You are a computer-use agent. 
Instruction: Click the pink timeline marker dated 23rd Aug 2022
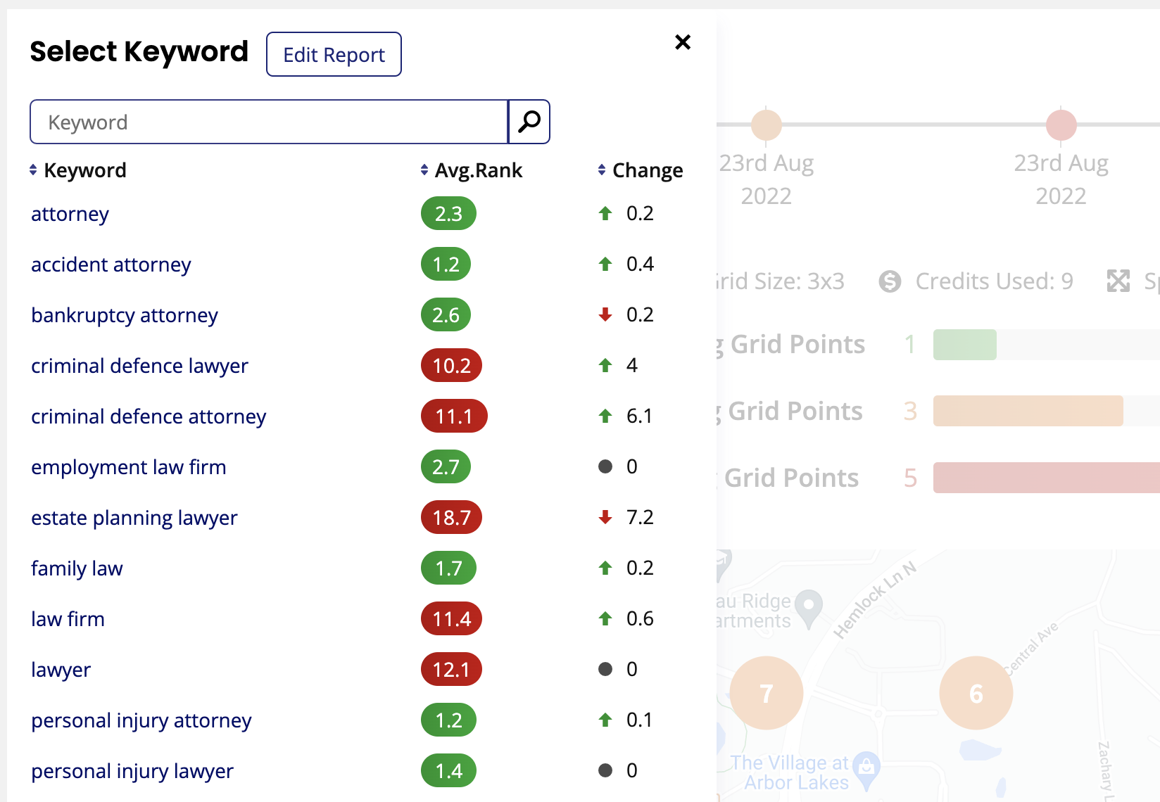(1061, 125)
